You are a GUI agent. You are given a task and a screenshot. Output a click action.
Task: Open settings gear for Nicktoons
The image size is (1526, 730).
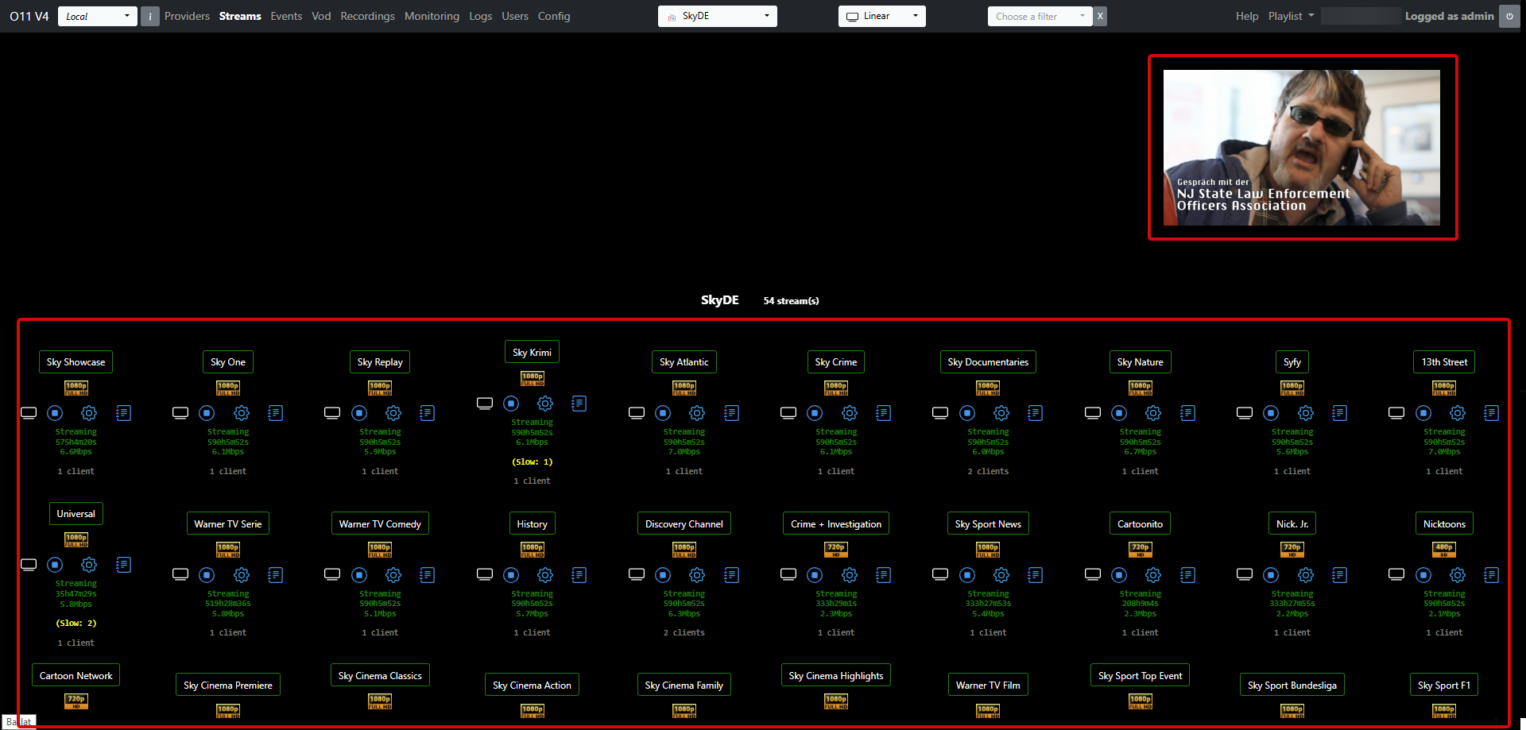1458,574
